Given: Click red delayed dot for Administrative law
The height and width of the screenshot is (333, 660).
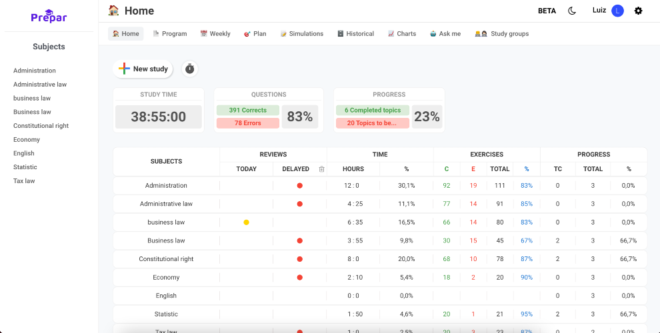Looking at the screenshot, I should (300, 204).
